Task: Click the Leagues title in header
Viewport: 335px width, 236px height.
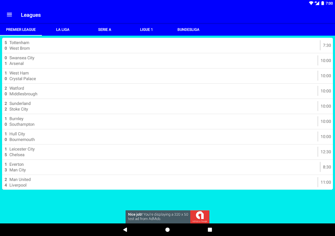Action: coord(31,15)
